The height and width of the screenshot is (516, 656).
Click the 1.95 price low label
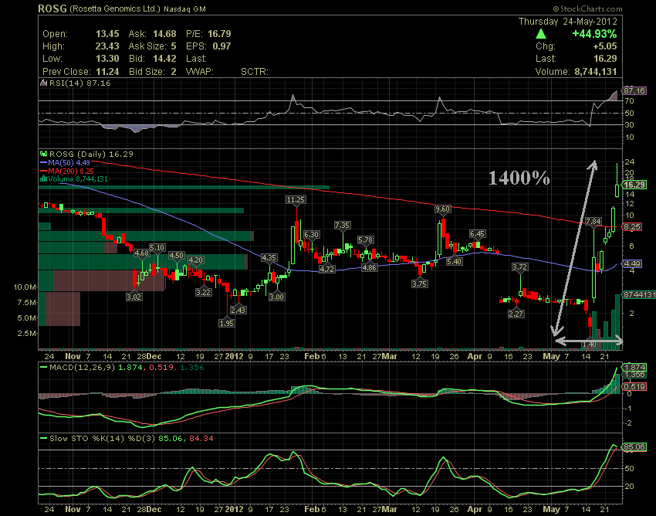(227, 323)
